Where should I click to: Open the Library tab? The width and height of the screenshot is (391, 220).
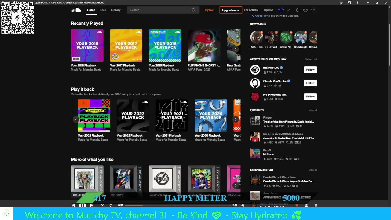(x=116, y=10)
